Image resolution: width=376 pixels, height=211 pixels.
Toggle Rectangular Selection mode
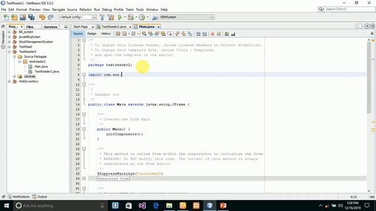[170, 34]
